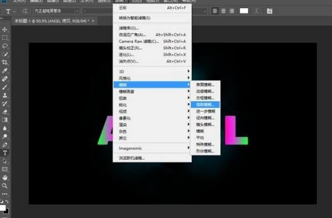
Task: Expand the 风格化 filter submenu
Action: click(152, 78)
